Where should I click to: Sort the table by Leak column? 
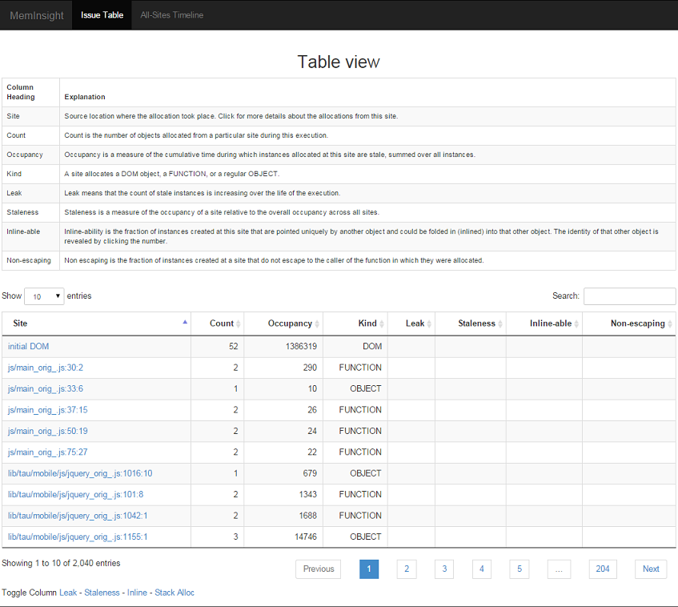415,323
